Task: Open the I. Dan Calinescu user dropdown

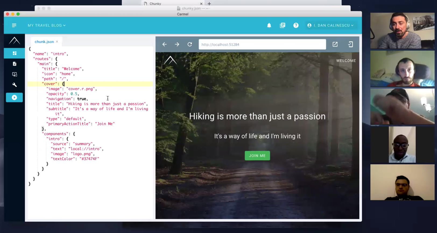Action: (330, 25)
